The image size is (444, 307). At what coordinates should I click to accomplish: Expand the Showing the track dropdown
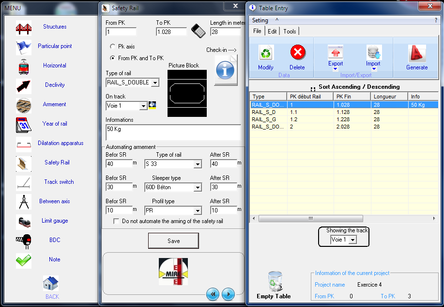point(352,240)
